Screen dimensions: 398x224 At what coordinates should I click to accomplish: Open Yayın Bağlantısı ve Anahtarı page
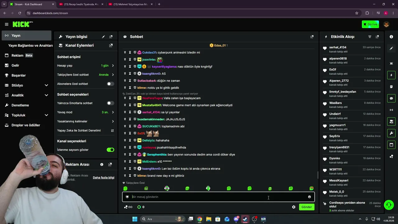(x=30, y=45)
